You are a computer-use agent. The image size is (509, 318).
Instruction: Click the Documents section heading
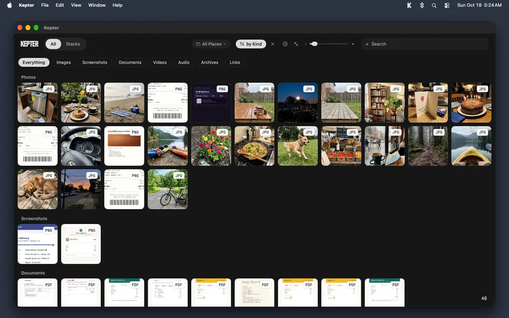point(33,273)
